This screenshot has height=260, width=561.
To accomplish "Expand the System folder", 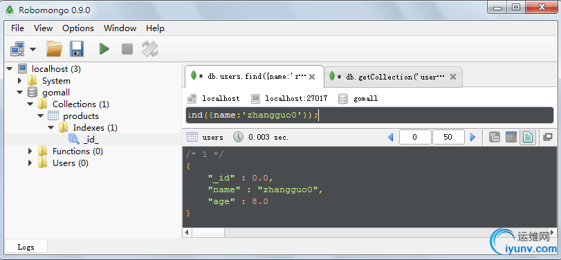I will (x=20, y=81).
